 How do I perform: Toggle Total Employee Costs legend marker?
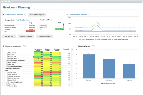point(96,39)
